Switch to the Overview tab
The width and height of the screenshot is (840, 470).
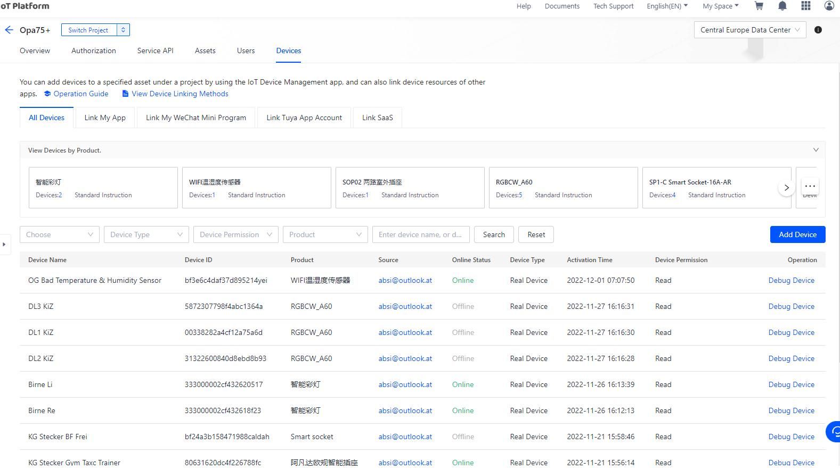click(x=35, y=51)
